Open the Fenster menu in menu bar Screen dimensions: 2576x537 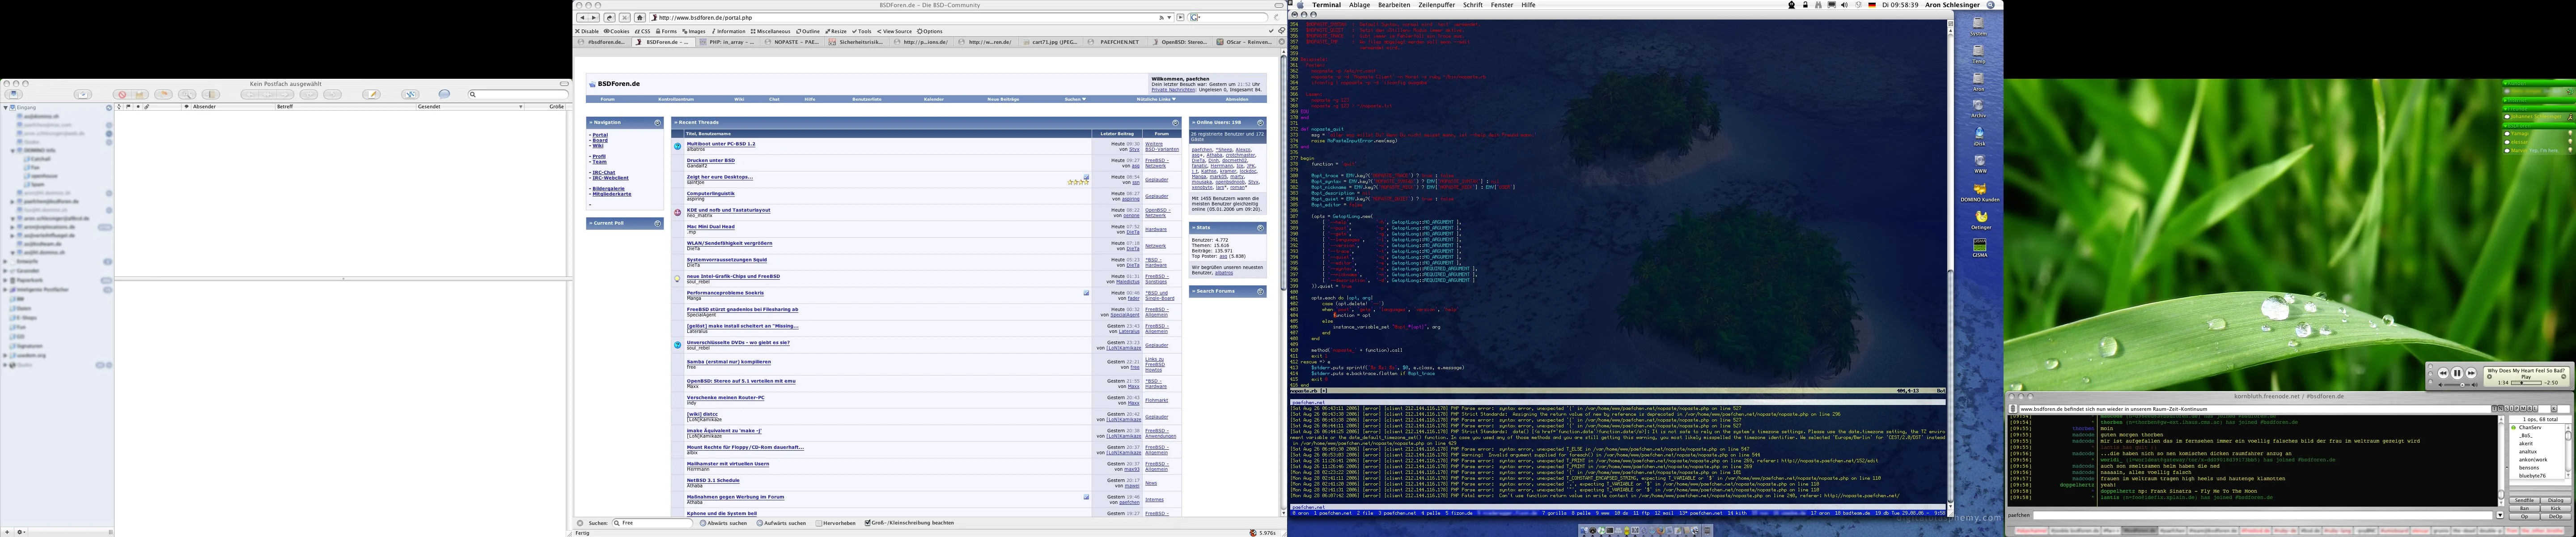click(1502, 5)
